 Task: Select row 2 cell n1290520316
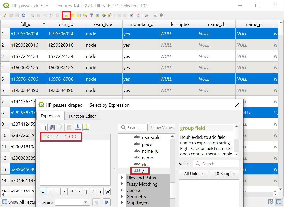click(x=28, y=45)
